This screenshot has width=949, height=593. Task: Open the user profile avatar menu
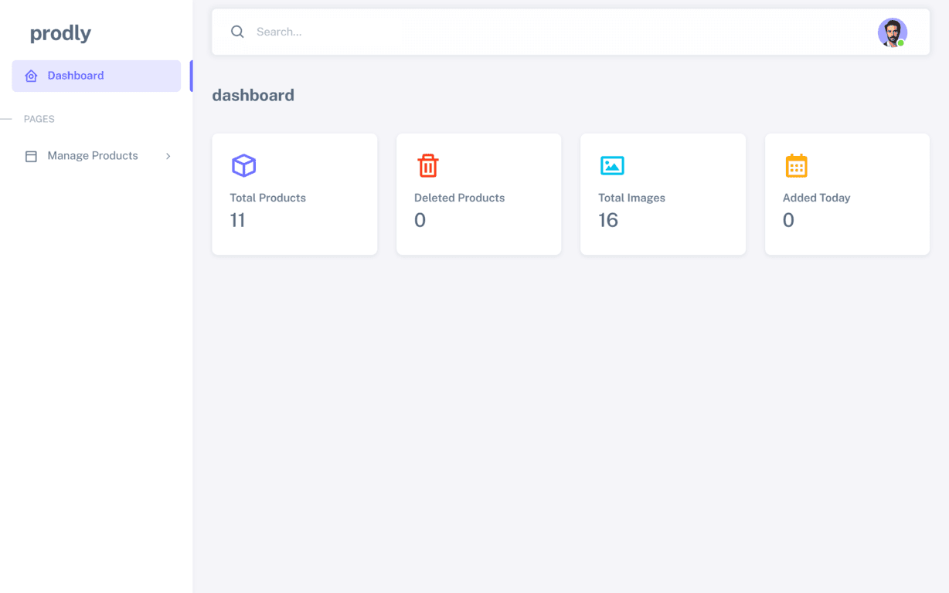click(891, 32)
